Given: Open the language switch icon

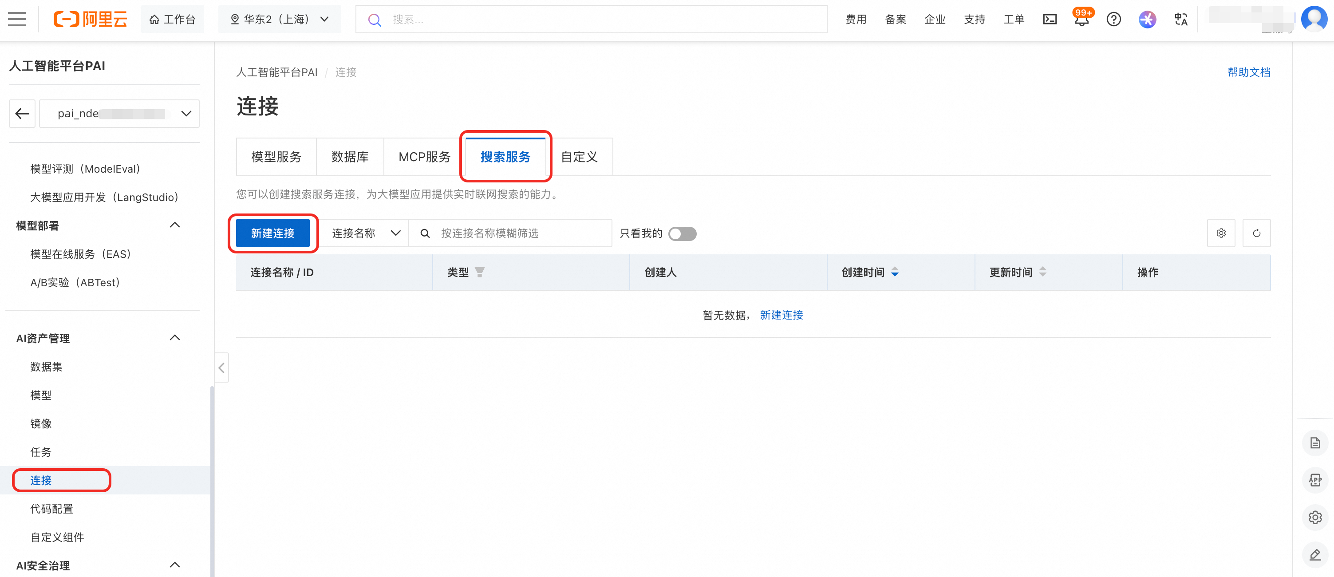Looking at the screenshot, I should (1181, 19).
